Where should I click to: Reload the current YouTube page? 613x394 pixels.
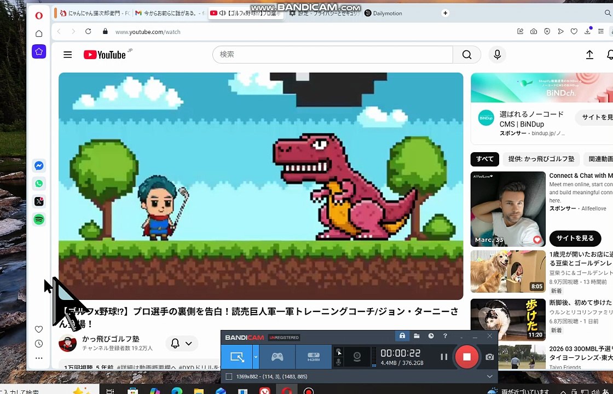88,31
